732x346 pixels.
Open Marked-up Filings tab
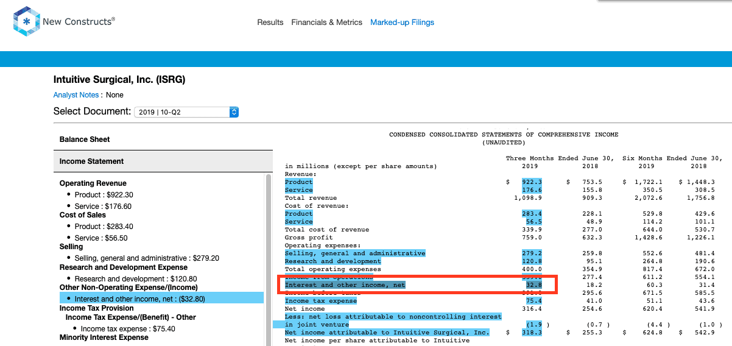[x=403, y=23]
